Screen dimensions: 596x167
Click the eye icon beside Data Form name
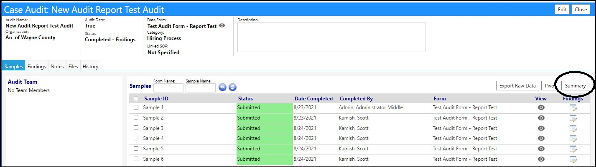[222, 25]
